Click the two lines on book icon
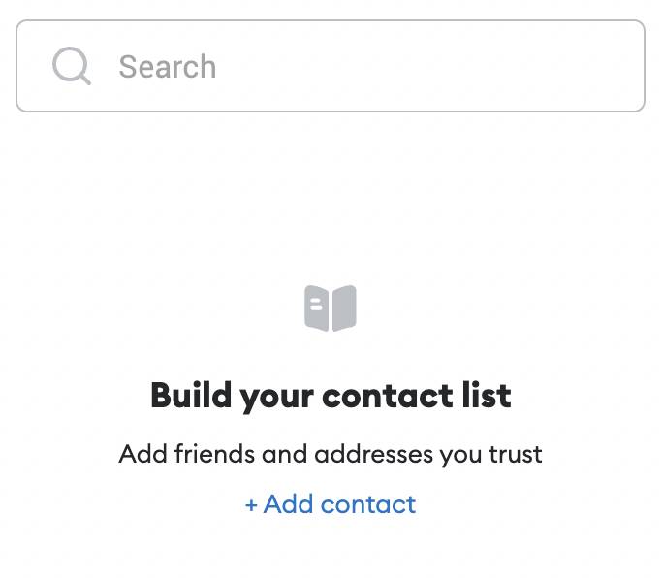 point(316,305)
